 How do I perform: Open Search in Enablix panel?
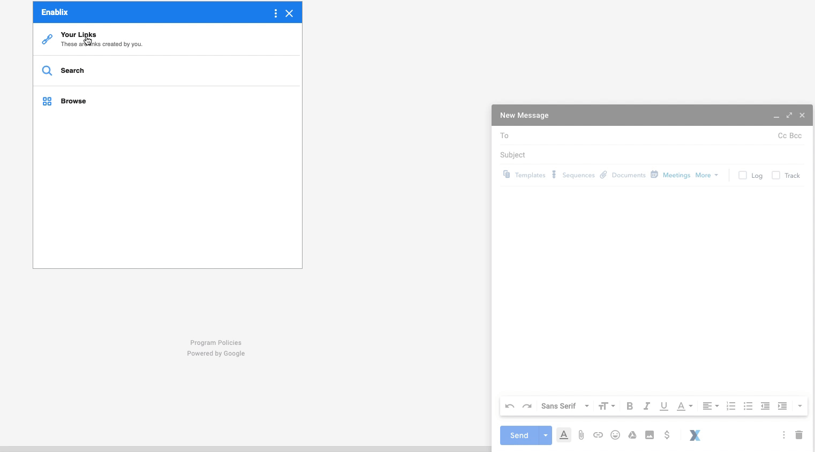coord(167,71)
